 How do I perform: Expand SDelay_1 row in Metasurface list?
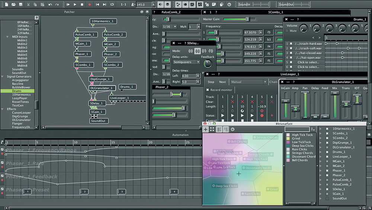tap(321, 189)
